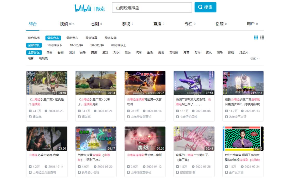
Task: Open the 01:42:15 video thumbnail
Action: tap(243, 83)
